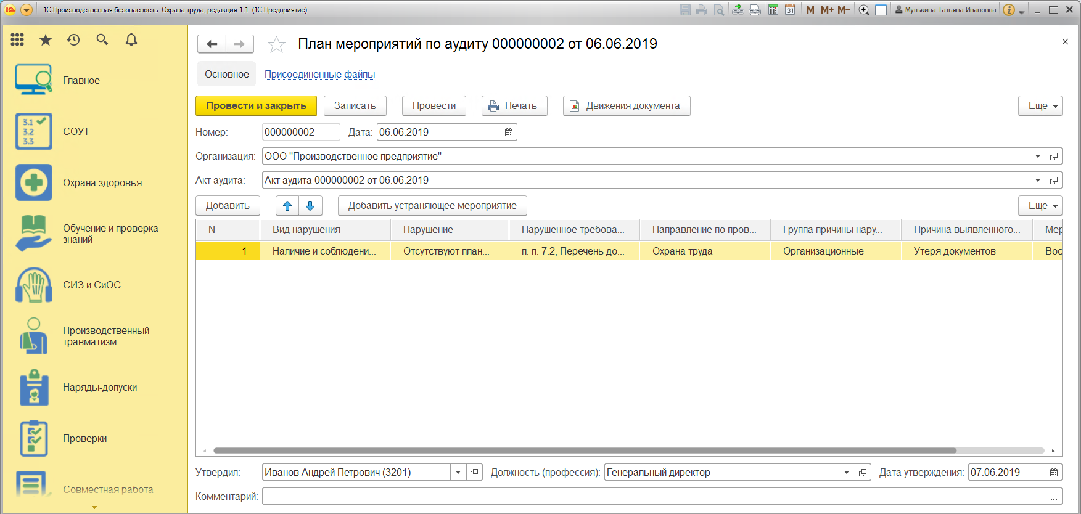Click the Печать button
1081x514 pixels.
(x=514, y=106)
